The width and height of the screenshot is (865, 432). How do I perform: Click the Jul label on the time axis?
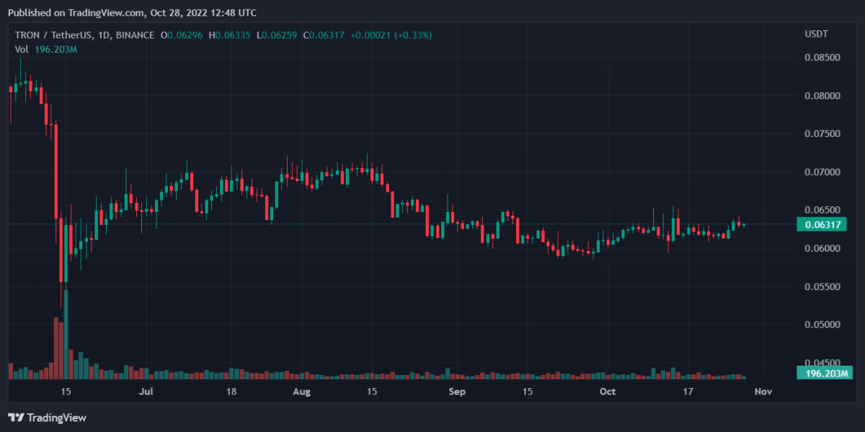click(146, 392)
